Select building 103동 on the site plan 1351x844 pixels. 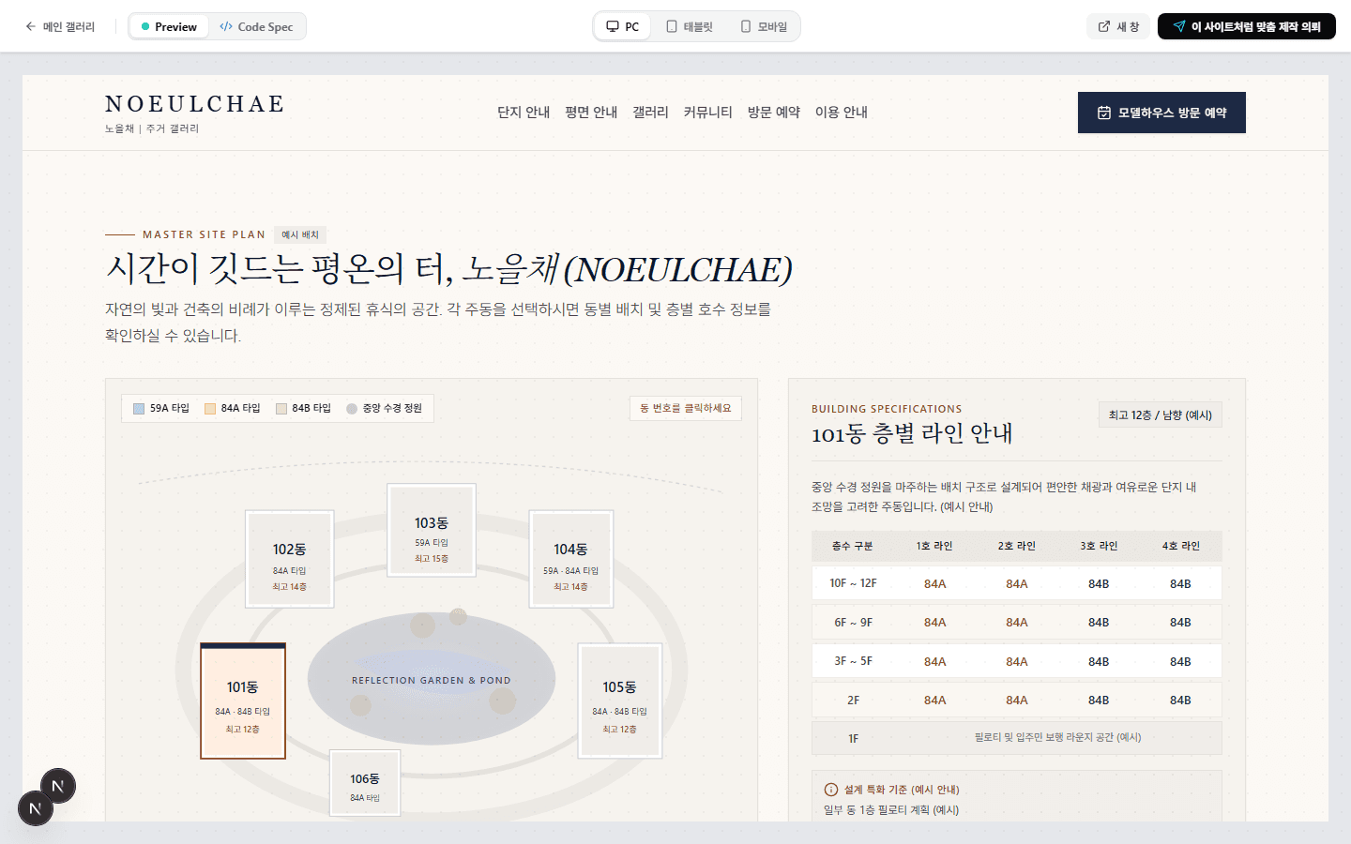[432, 531]
